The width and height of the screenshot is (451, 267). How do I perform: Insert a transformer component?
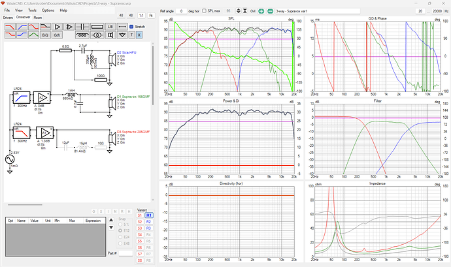(x=97, y=35)
